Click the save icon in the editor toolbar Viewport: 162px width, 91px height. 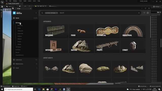2,7
